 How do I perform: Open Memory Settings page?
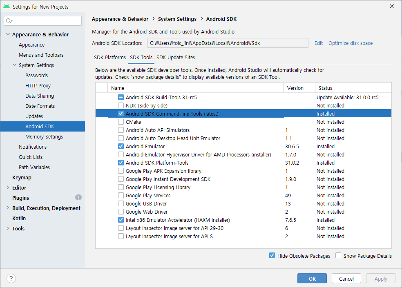point(44,137)
